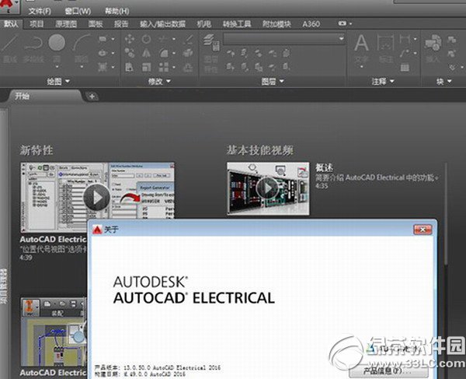
Task: Open the 文件(F) menu
Action: coord(40,12)
